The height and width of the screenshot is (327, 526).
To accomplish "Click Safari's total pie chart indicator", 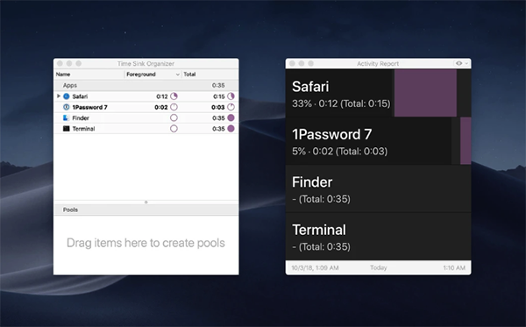I will pos(231,96).
